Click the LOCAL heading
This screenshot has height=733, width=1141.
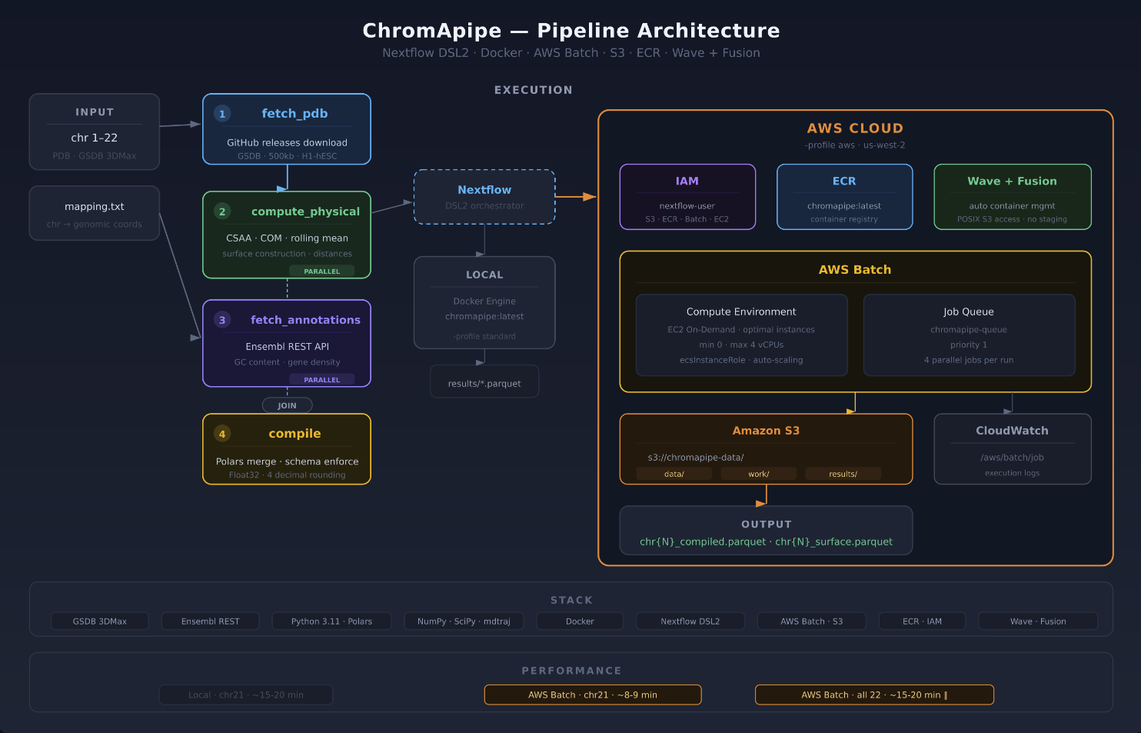tap(484, 275)
